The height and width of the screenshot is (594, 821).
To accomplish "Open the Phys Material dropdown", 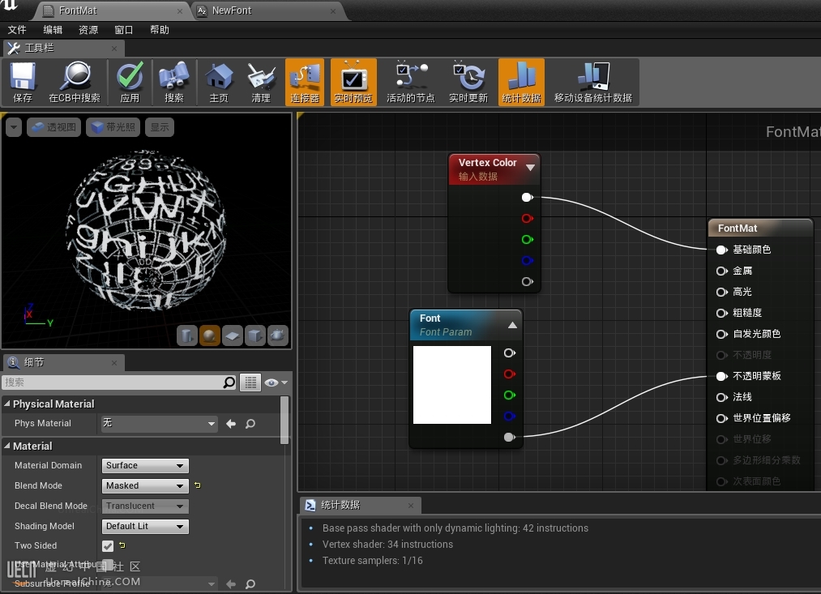I will pos(160,423).
